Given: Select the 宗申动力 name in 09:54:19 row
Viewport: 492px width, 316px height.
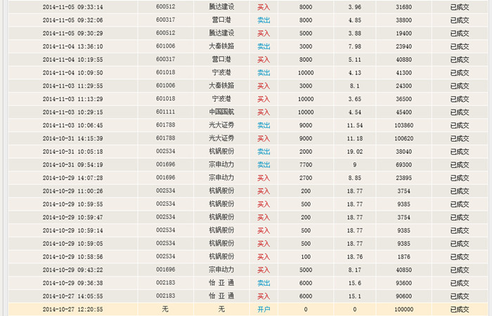Looking at the screenshot, I should pyautogui.click(x=222, y=164).
